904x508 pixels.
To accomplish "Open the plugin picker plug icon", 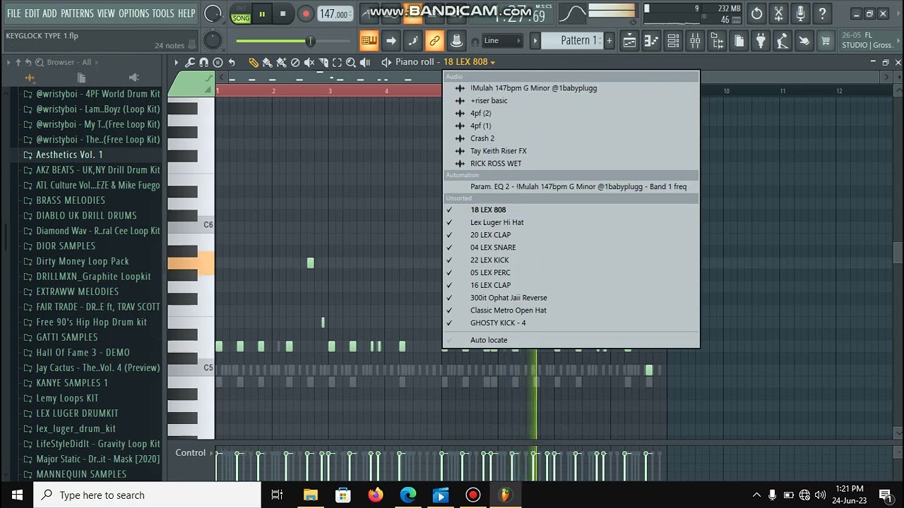I will (x=761, y=41).
